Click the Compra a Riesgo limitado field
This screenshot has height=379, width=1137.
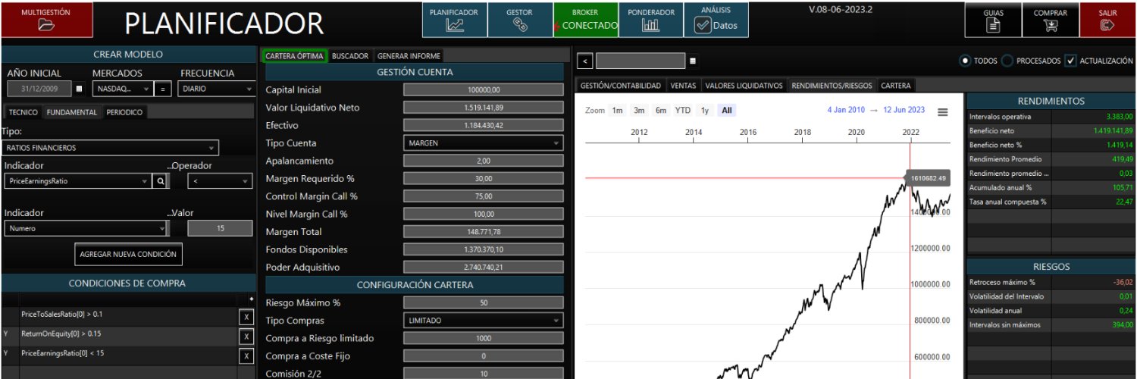484,338
